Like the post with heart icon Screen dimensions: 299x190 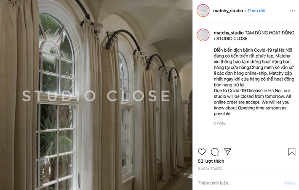tap(202, 152)
